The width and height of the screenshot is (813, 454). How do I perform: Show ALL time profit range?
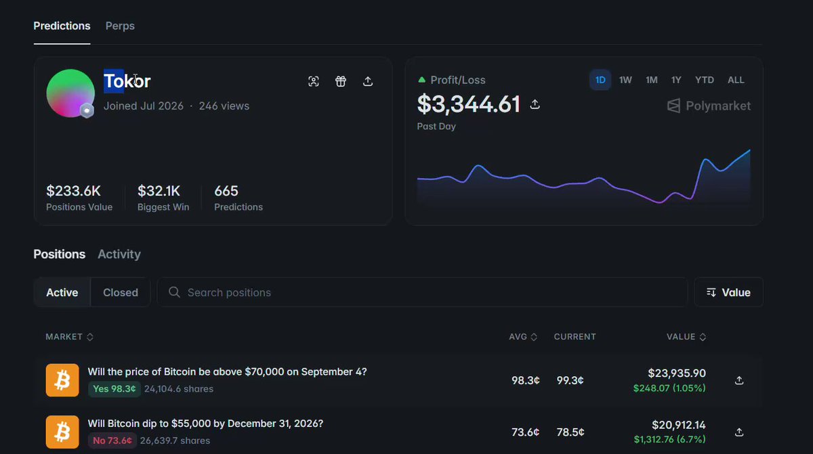pyautogui.click(x=736, y=80)
